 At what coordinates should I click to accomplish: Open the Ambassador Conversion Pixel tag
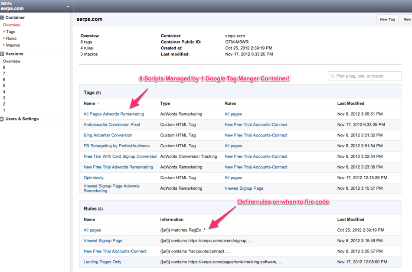pos(112,125)
